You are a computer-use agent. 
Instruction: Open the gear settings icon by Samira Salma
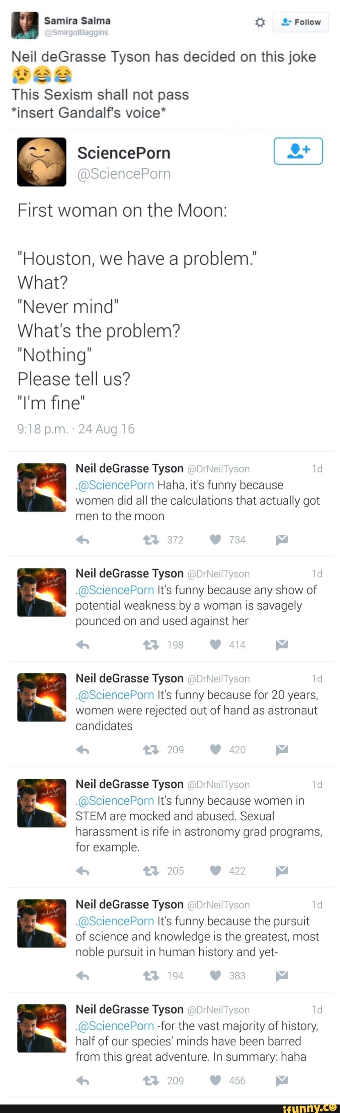click(260, 23)
